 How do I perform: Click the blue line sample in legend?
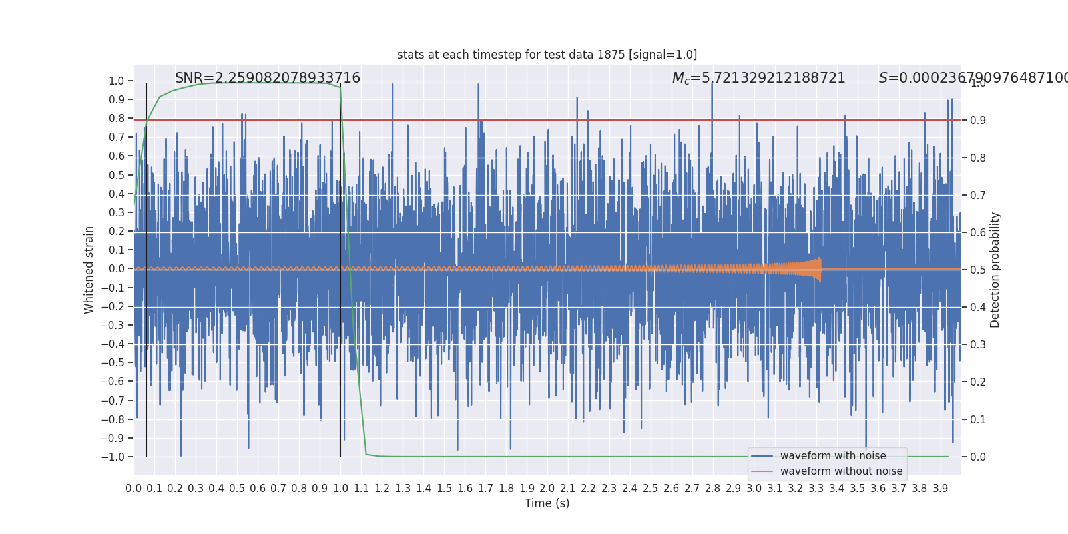762,456
